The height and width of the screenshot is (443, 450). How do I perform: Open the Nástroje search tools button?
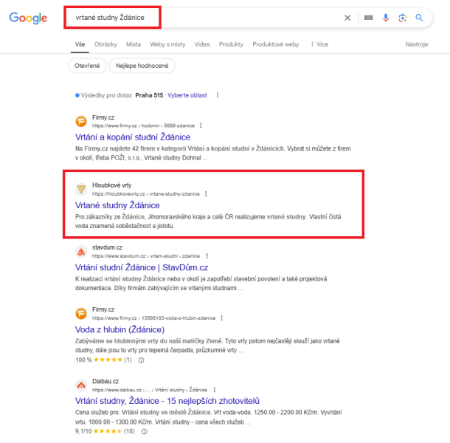pyautogui.click(x=416, y=44)
